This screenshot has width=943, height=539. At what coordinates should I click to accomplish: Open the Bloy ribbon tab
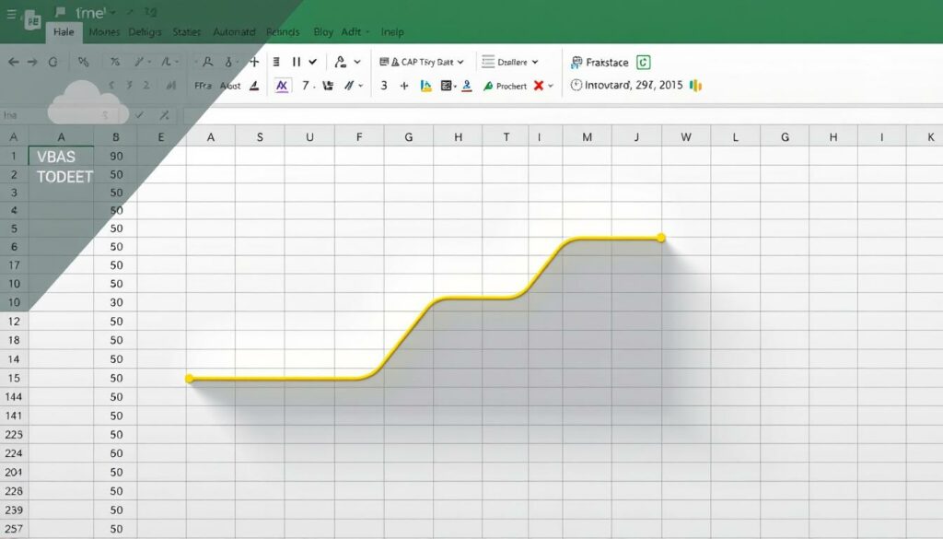(323, 32)
